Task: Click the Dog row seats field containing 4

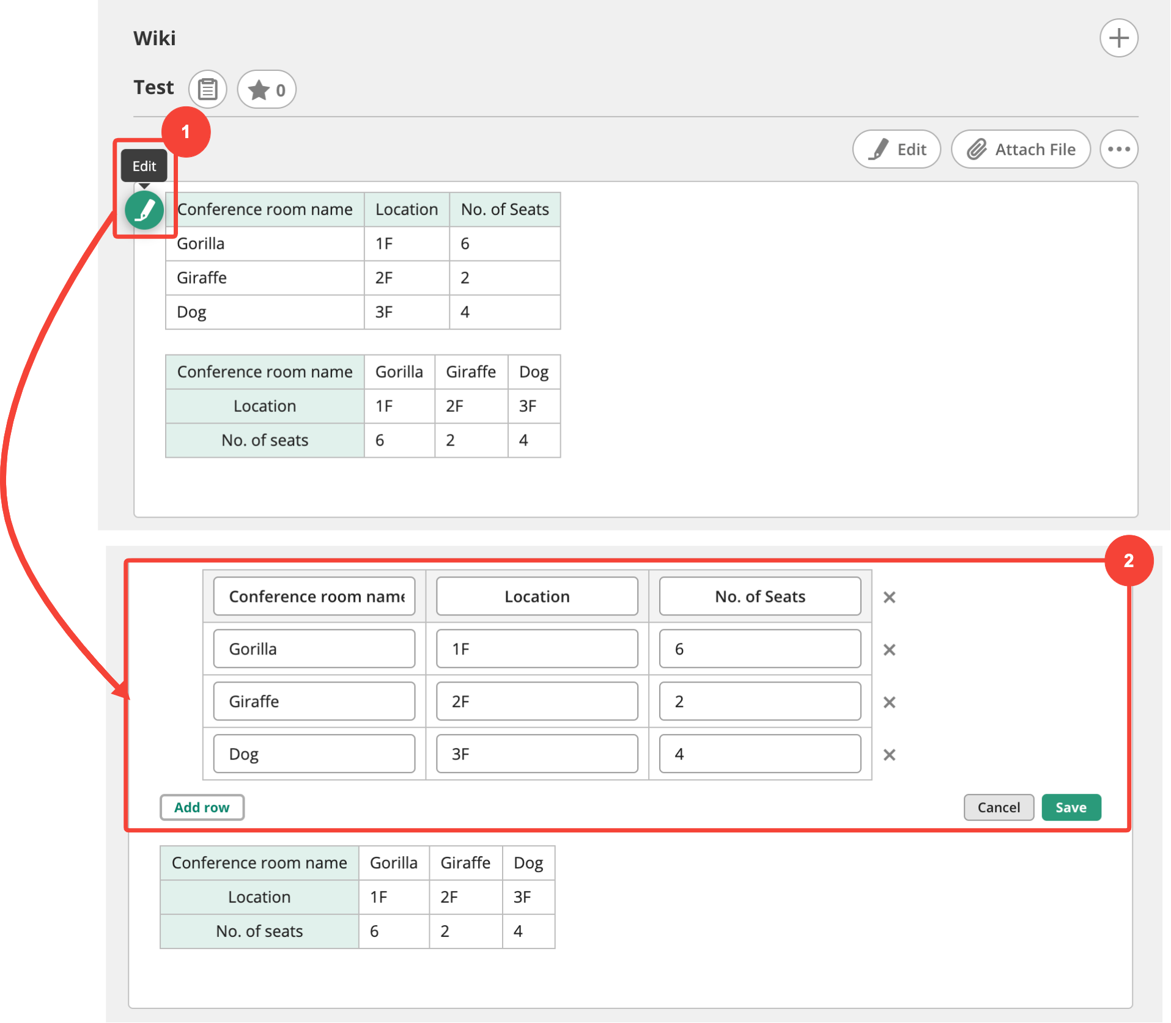Action: click(x=759, y=754)
